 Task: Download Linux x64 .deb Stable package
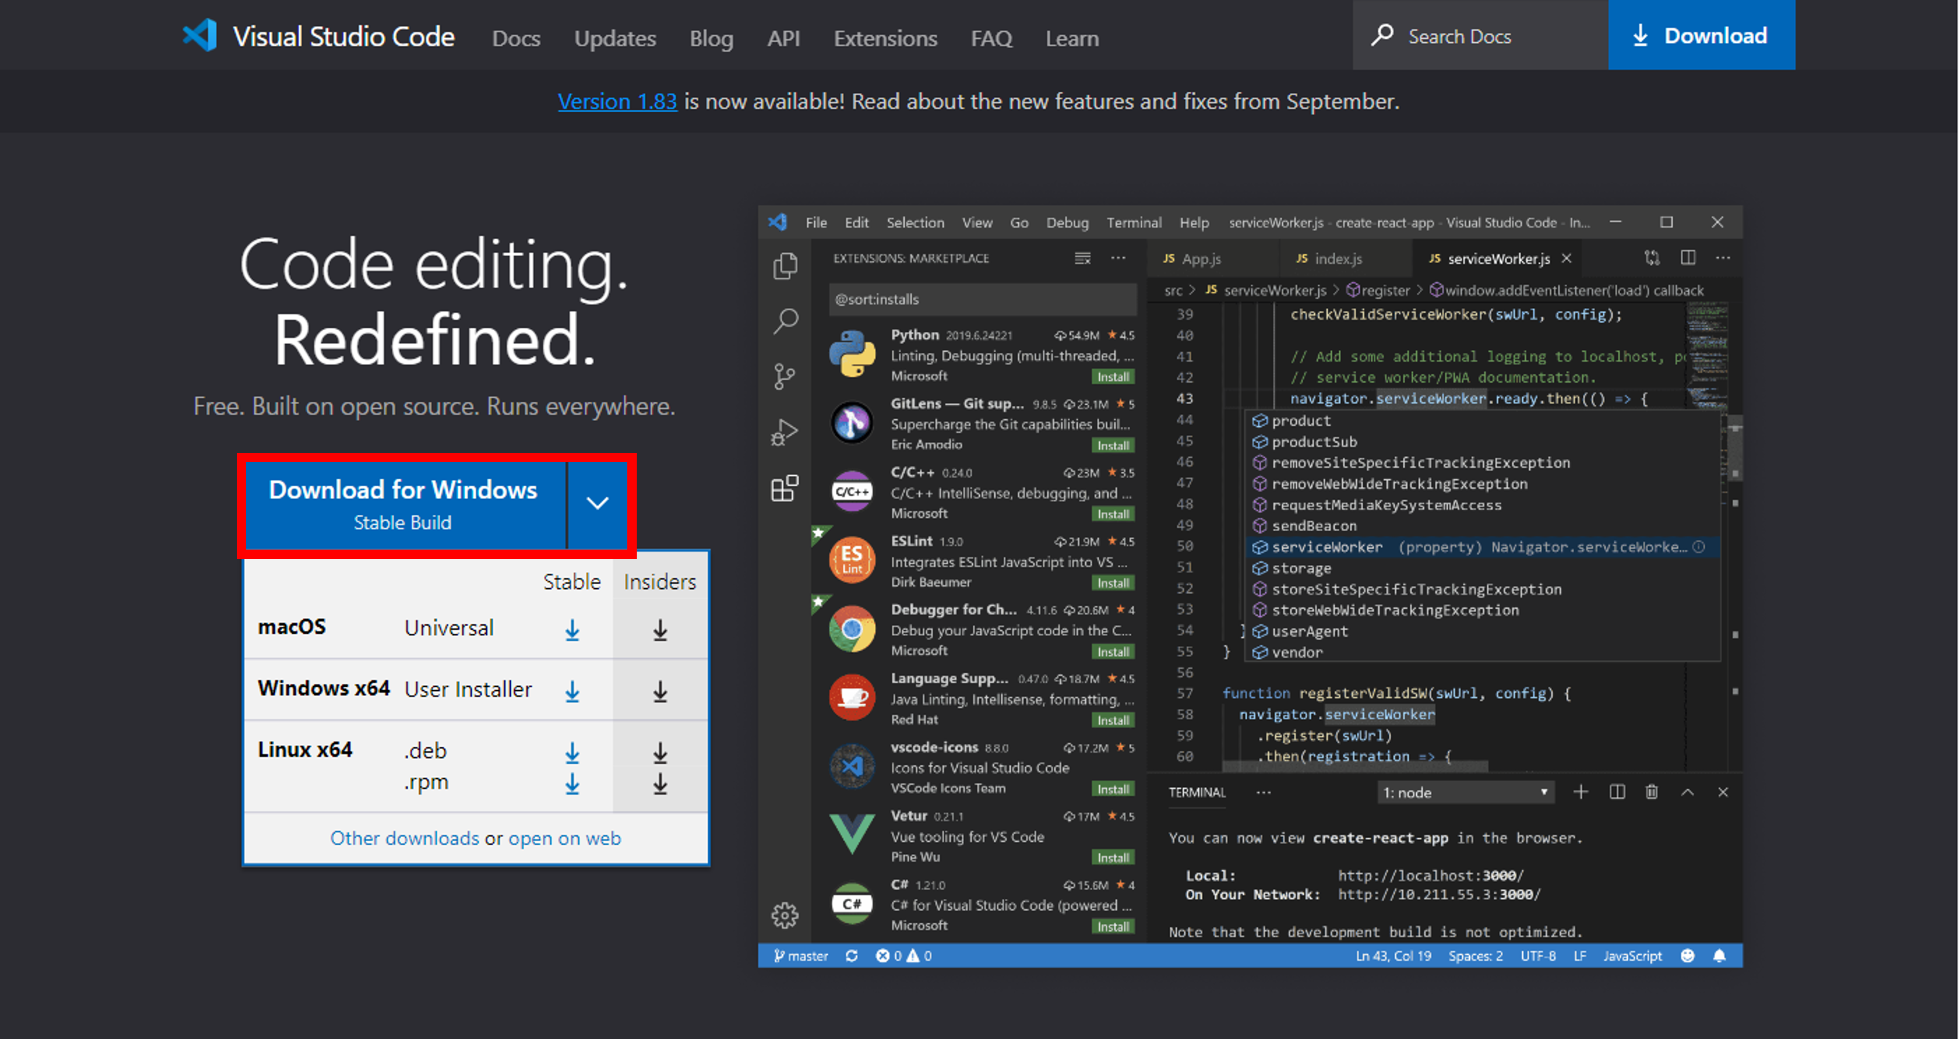572,752
